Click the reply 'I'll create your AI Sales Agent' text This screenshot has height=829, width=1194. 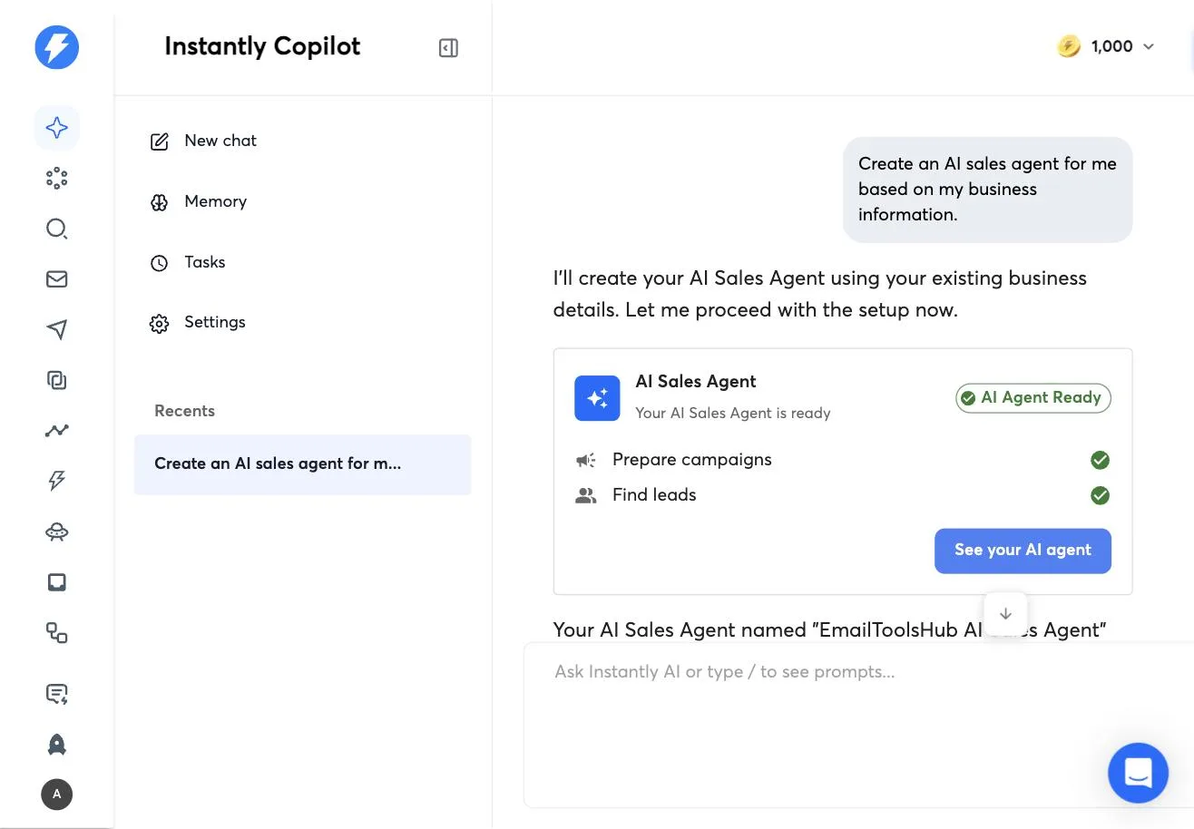(820, 294)
